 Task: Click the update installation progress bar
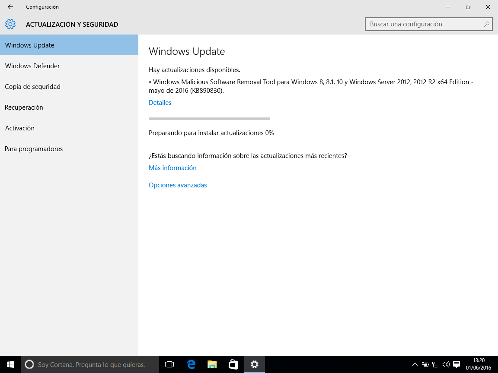pyautogui.click(x=209, y=119)
